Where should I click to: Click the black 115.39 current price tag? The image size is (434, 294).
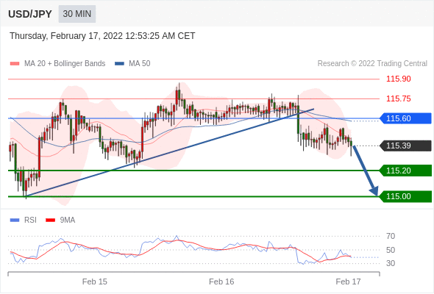click(x=405, y=146)
